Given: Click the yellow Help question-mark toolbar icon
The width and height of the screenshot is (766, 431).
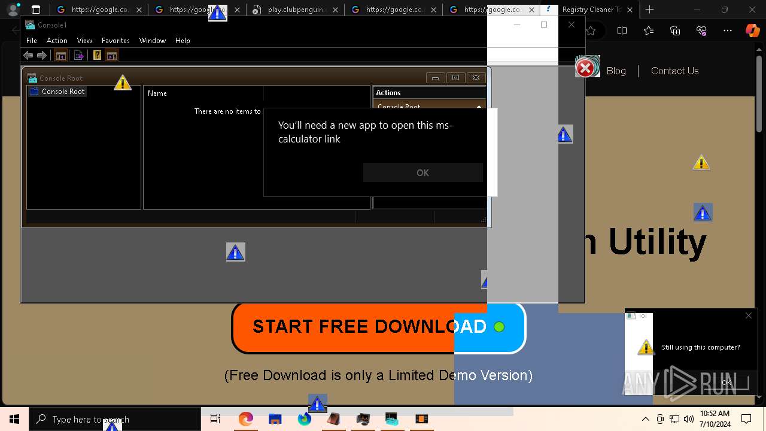Looking at the screenshot, I should [x=97, y=56].
